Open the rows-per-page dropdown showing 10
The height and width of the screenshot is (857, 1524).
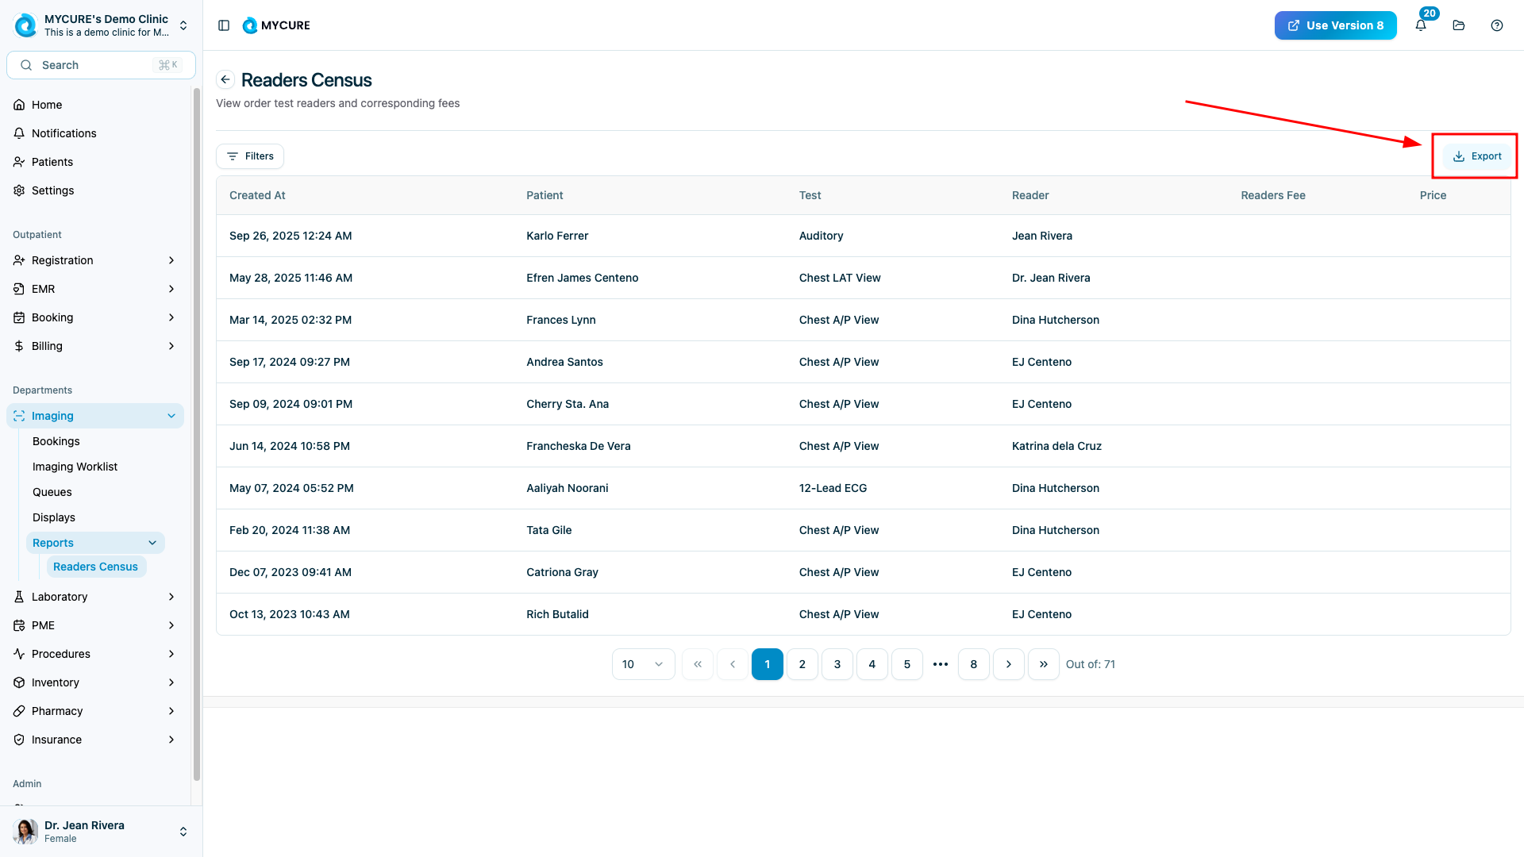coord(643,664)
